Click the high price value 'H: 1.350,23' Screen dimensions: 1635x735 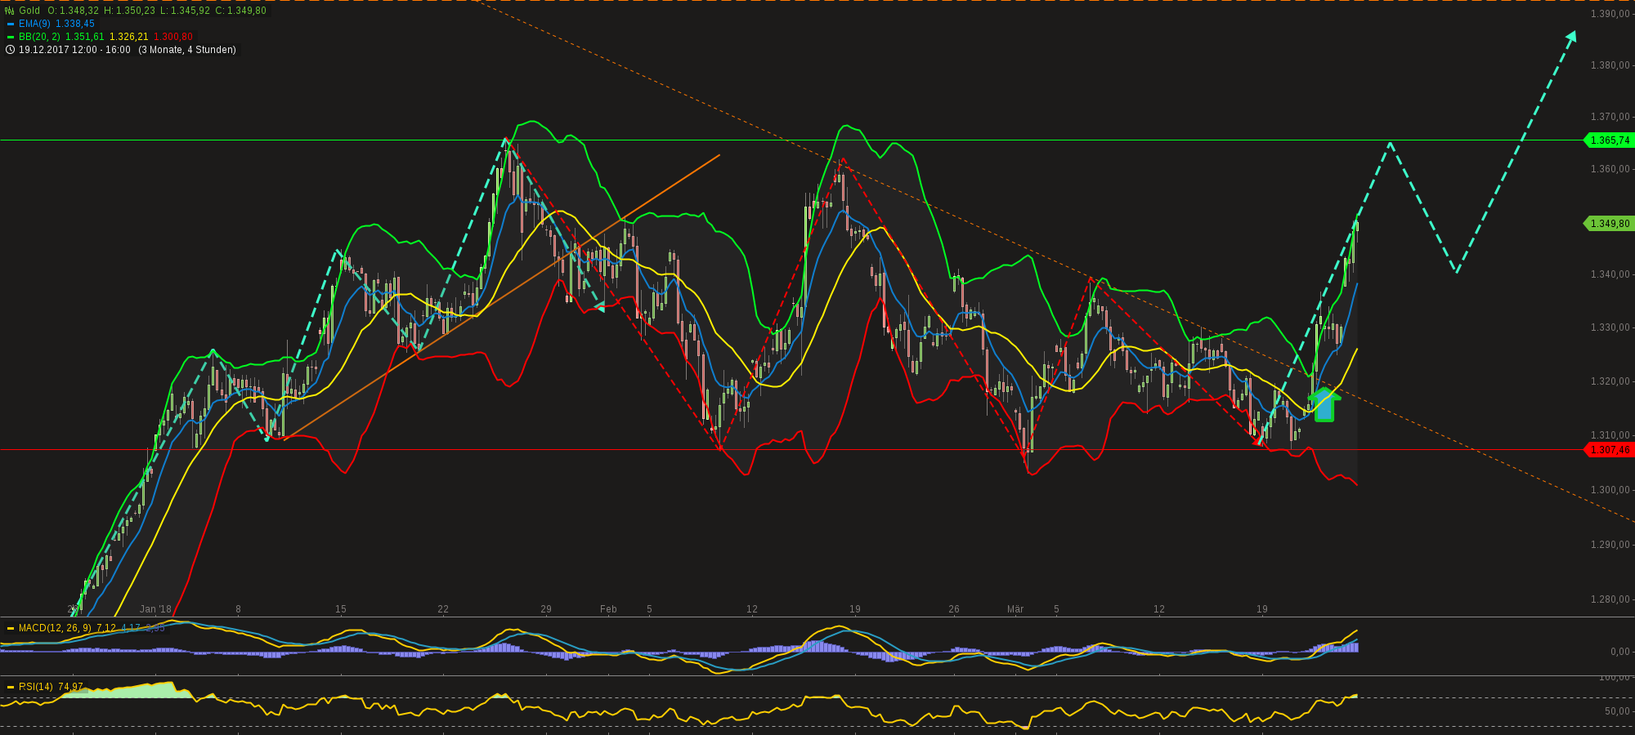click(x=129, y=11)
